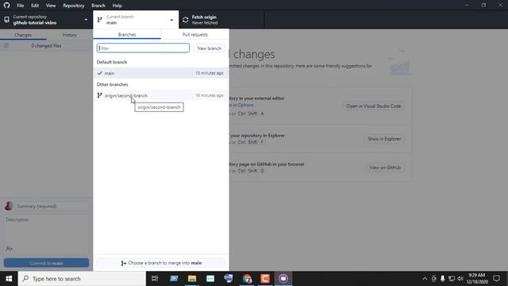Open the File menu
The image size is (508, 286).
(20, 6)
